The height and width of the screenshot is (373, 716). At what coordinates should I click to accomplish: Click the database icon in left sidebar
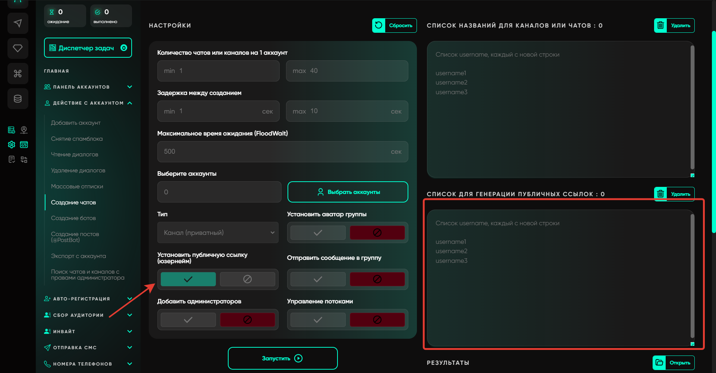[x=18, y=99]
